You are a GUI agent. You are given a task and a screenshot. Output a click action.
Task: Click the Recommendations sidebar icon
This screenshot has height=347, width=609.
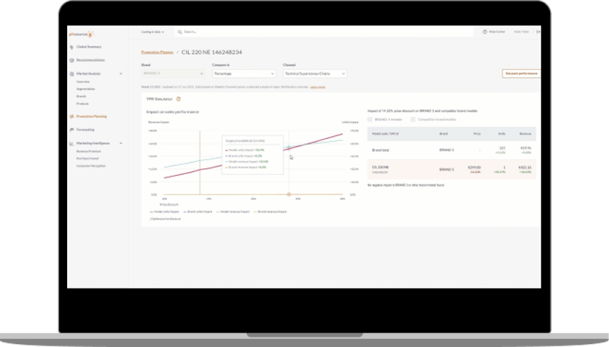[71, 60]
